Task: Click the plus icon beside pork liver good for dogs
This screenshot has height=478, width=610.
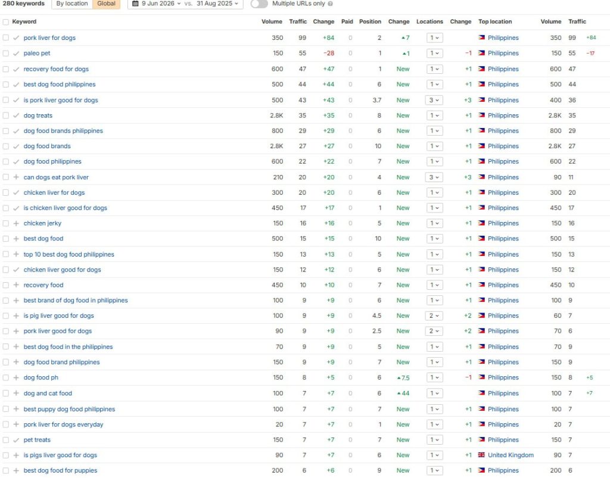Action: (x=16, y=331)
